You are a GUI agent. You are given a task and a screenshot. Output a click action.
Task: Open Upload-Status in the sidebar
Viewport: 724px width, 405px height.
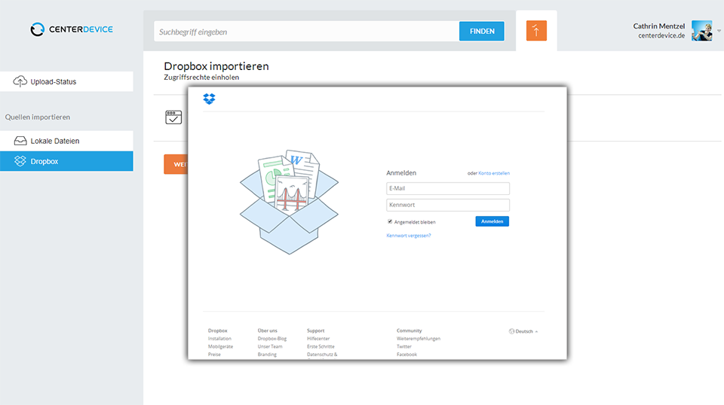tap(66, 81)
